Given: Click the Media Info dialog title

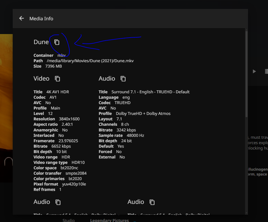Looking at the screenshot, I should tap(41, 18).
